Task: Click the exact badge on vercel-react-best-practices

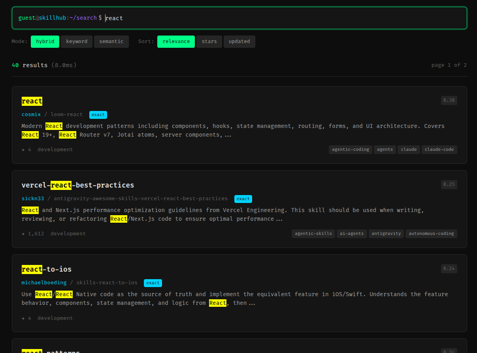Action: click(243, 199)
